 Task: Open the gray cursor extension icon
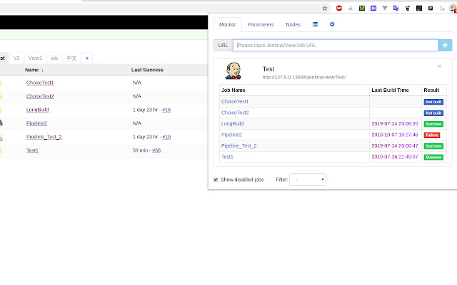click(x=442, y=9)
